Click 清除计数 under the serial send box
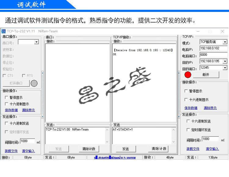Image resolution: width=229 pixels, height=177 pixels. point(89,149)
